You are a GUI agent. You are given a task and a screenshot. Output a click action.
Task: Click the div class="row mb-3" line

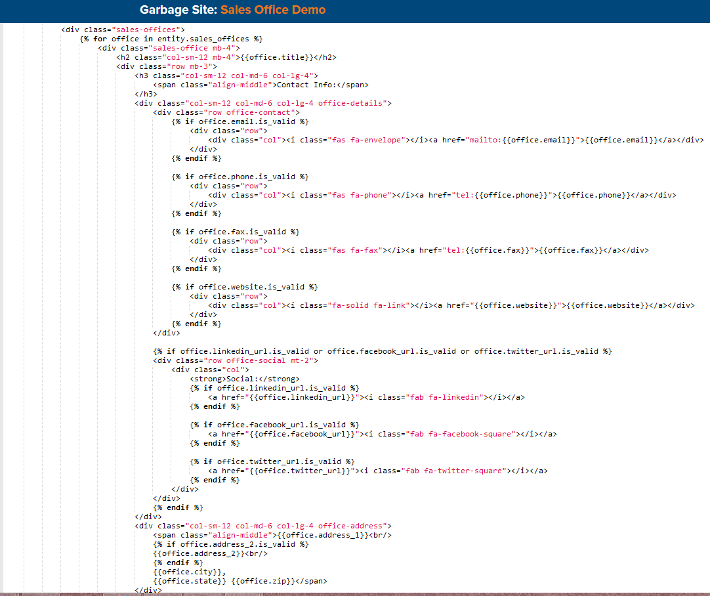167,66
